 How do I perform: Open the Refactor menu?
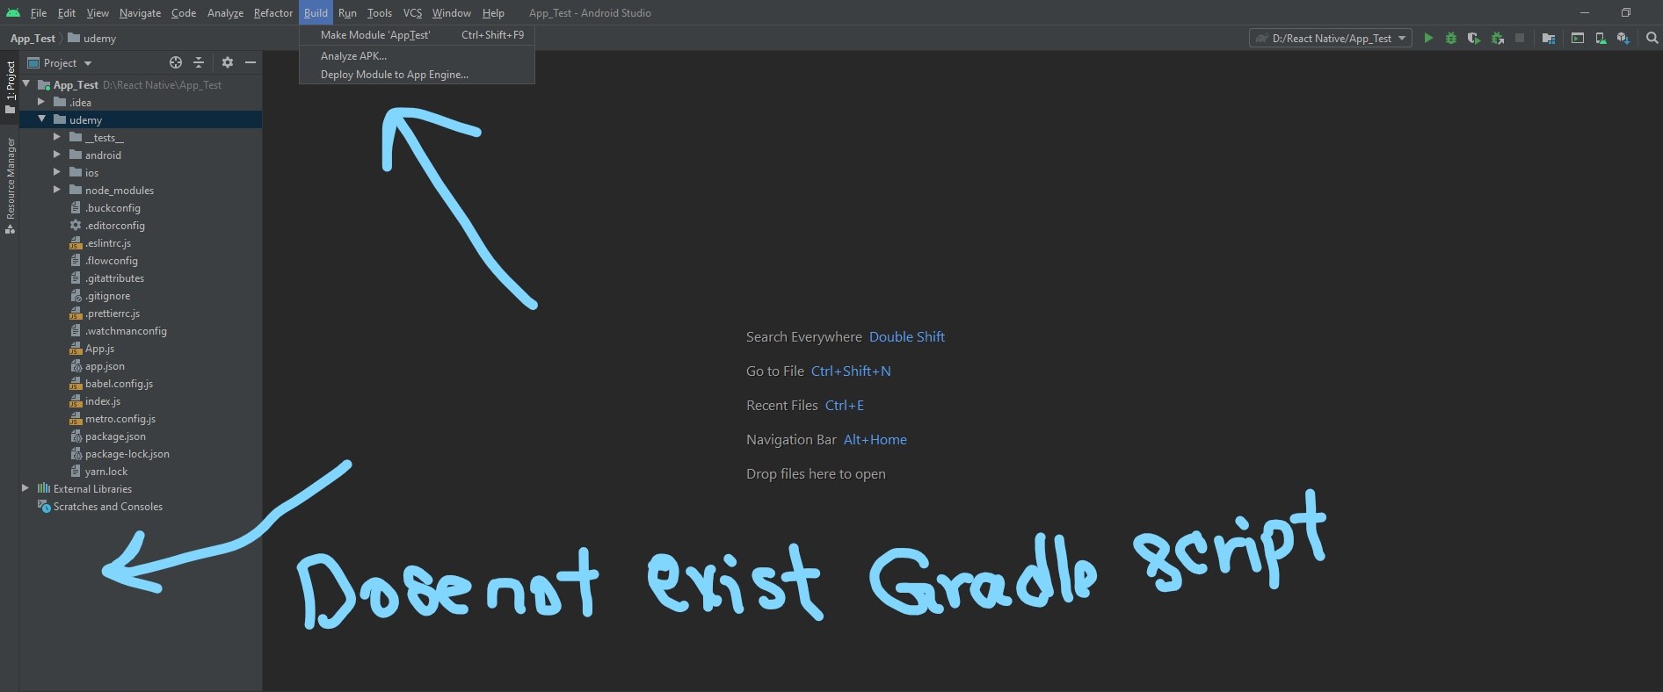tap(272, 12)
